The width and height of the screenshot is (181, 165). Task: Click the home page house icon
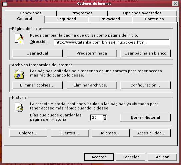[x=19, y=38]
